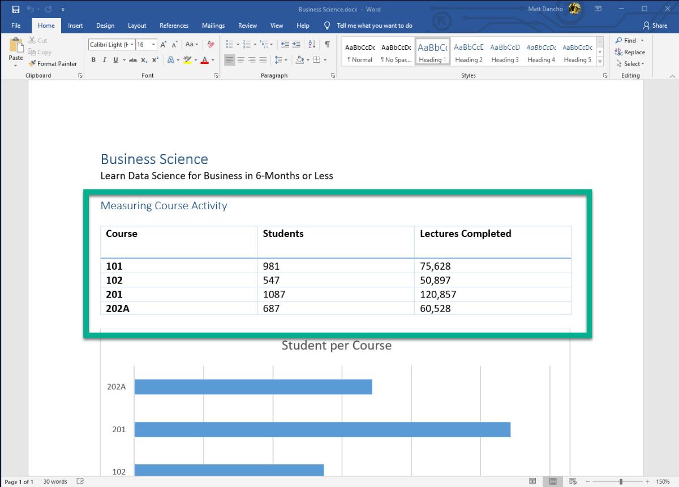Click the Text Effects glowing A icon

170,60
